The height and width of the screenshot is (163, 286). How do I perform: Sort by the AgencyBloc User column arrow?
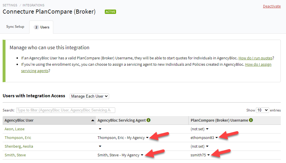[x=93, y=120]
